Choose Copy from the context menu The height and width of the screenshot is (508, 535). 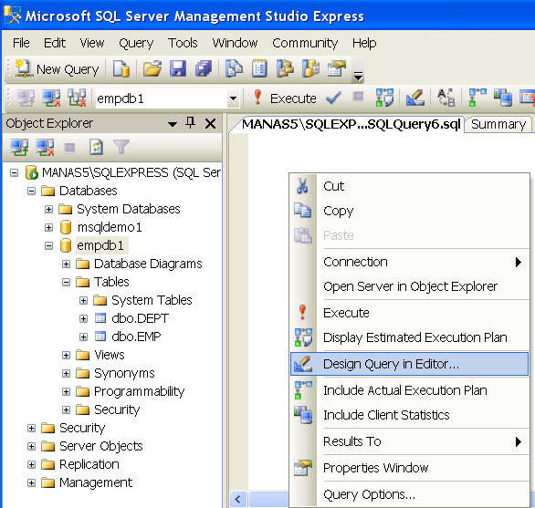(x=409, y=211)
